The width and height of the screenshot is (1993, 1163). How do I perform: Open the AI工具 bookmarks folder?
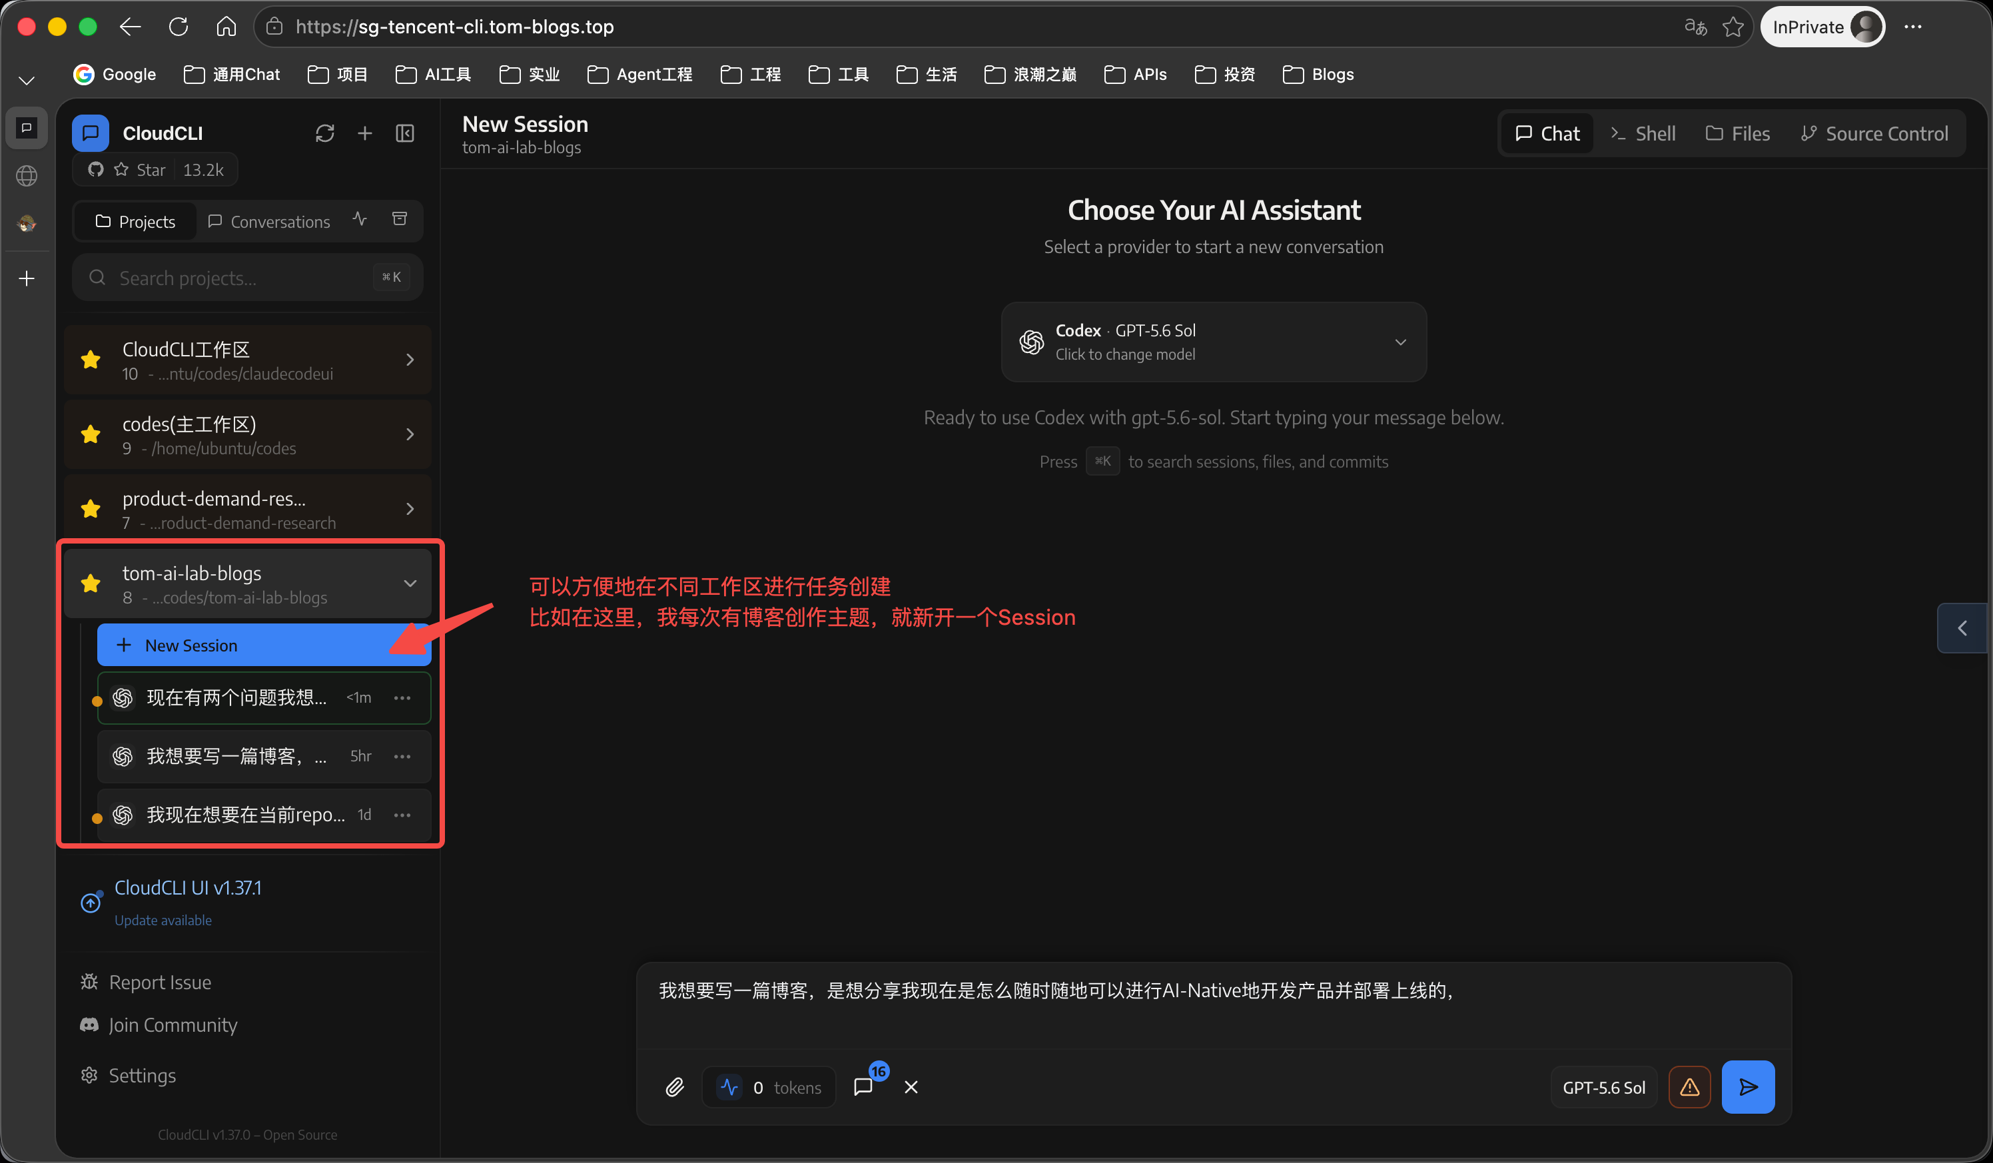click(434, 75)
